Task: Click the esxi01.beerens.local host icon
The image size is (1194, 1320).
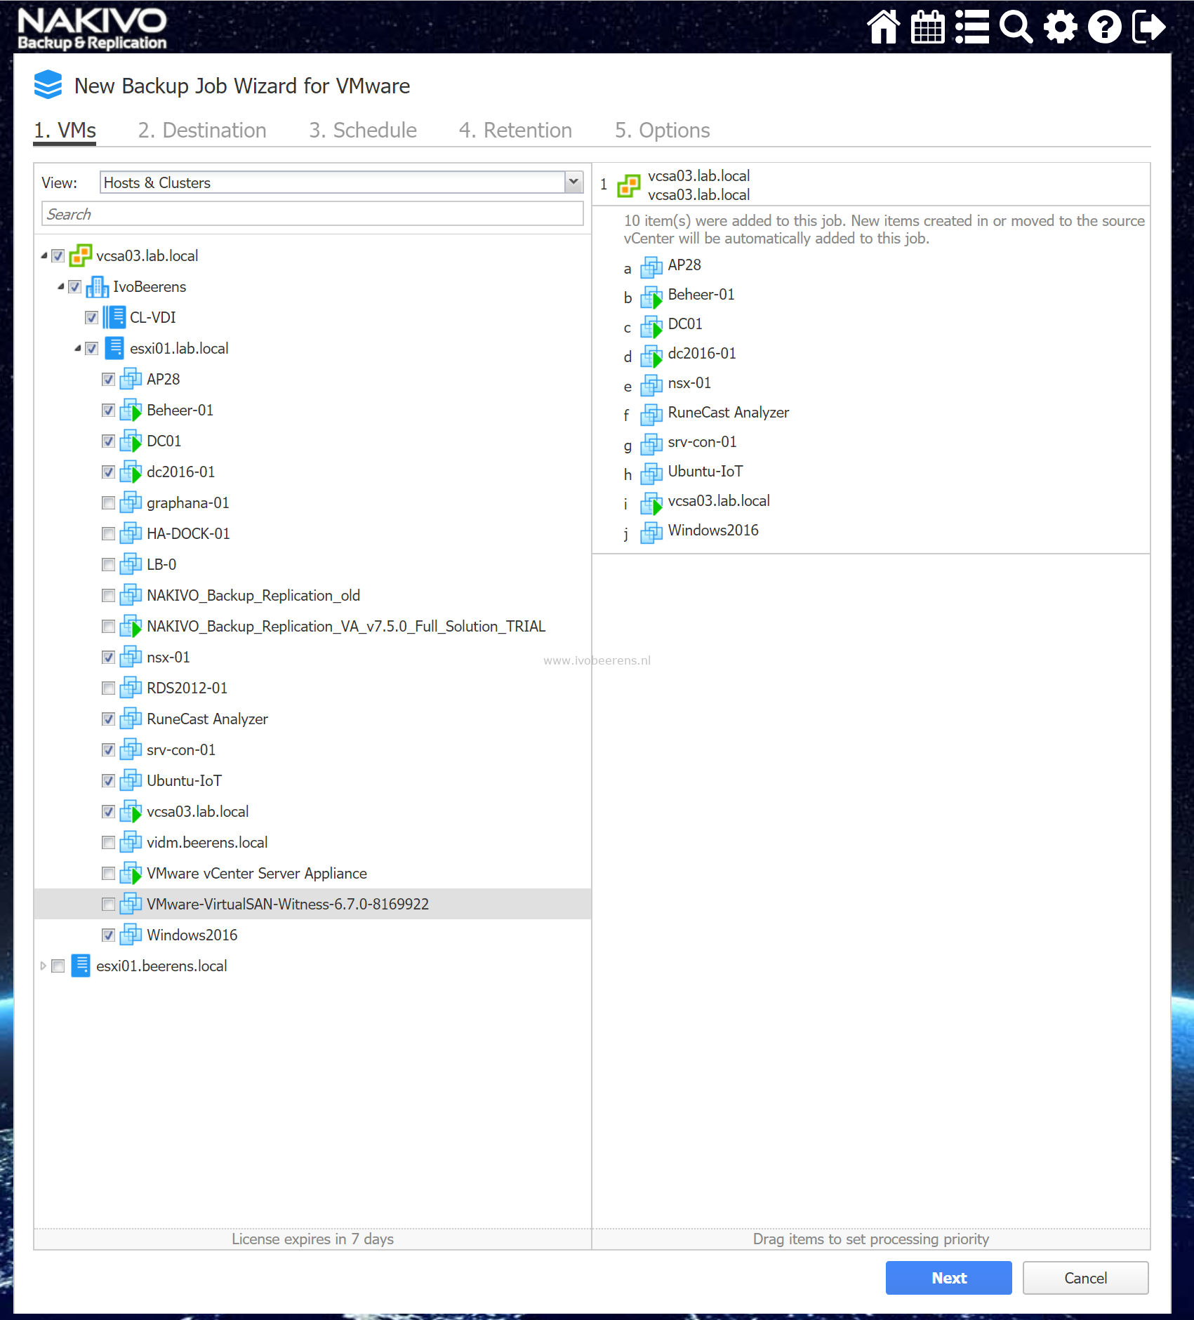Action: [81, 966]
